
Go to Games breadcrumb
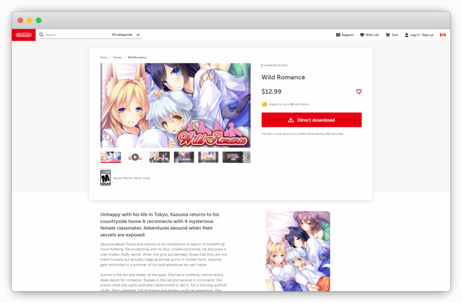pyautogui.click(x=117, y=57)
